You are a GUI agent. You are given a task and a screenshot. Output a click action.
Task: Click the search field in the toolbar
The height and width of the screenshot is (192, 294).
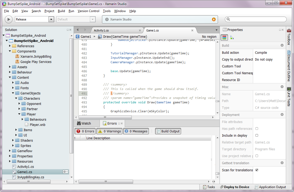point(256,19)
